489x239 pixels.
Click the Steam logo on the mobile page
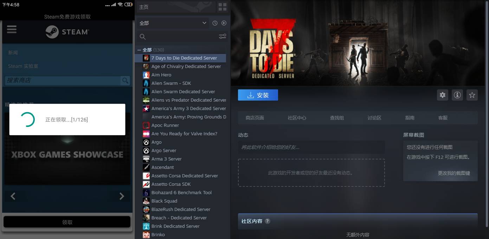click(67, 32)
